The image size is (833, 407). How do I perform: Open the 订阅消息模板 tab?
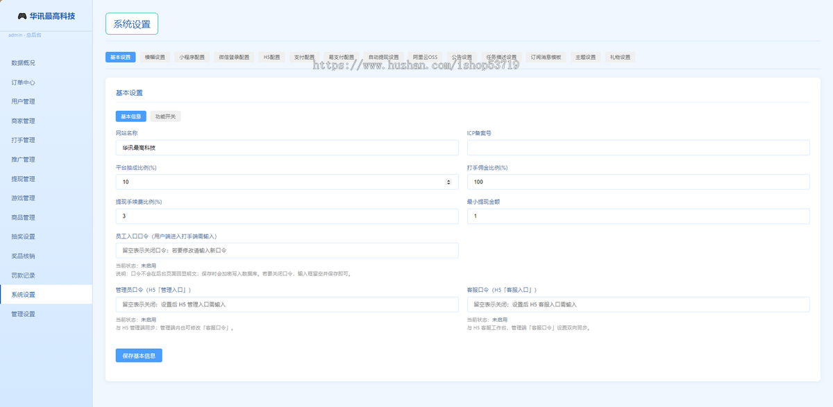point(546,58)
